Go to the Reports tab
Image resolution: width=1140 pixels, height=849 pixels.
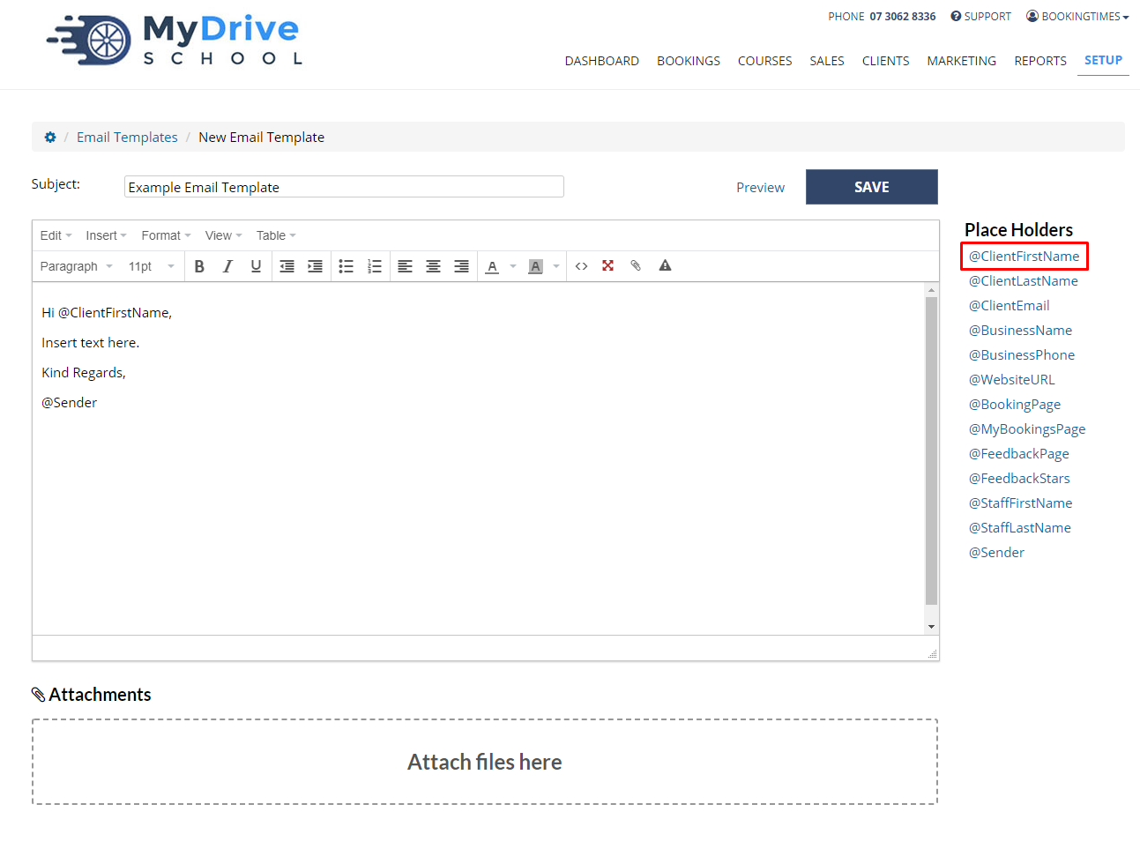pyautogui.click(x=1040, y=61)
